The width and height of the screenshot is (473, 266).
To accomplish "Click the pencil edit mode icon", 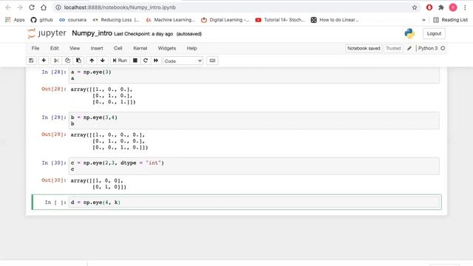I will [x=409, y=48].
